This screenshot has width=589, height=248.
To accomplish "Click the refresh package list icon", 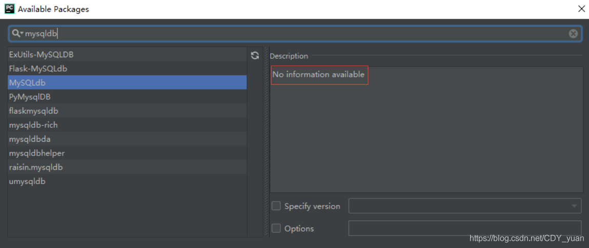I will (255, 55).
